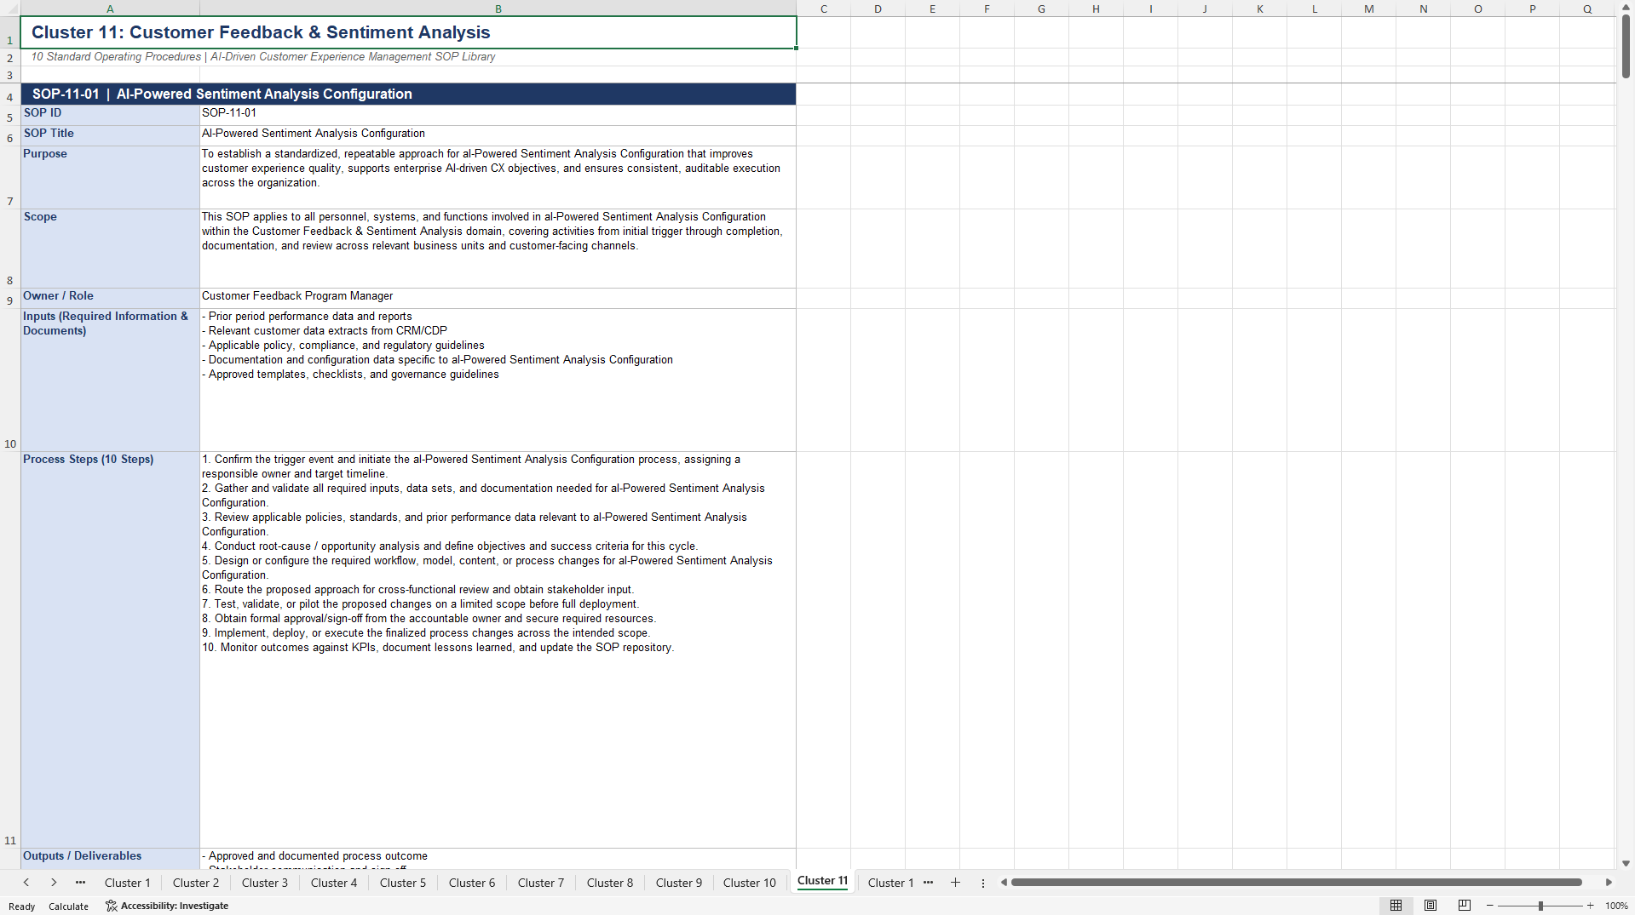Click the SOP-11-01 section header banner
The image size is (1635, 915).
click(x=409, y=94)
